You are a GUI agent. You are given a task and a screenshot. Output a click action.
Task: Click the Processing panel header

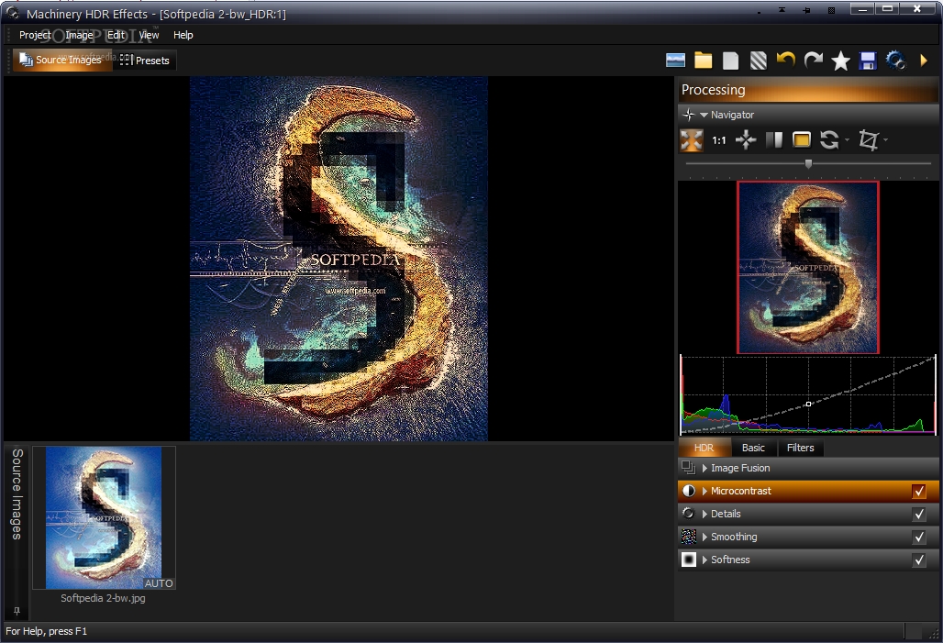tap(807, 90)
